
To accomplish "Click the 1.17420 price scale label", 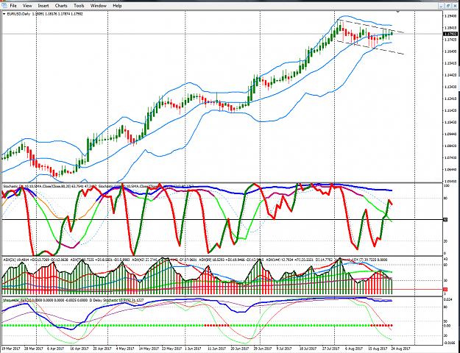I will [x=450, y=39].
